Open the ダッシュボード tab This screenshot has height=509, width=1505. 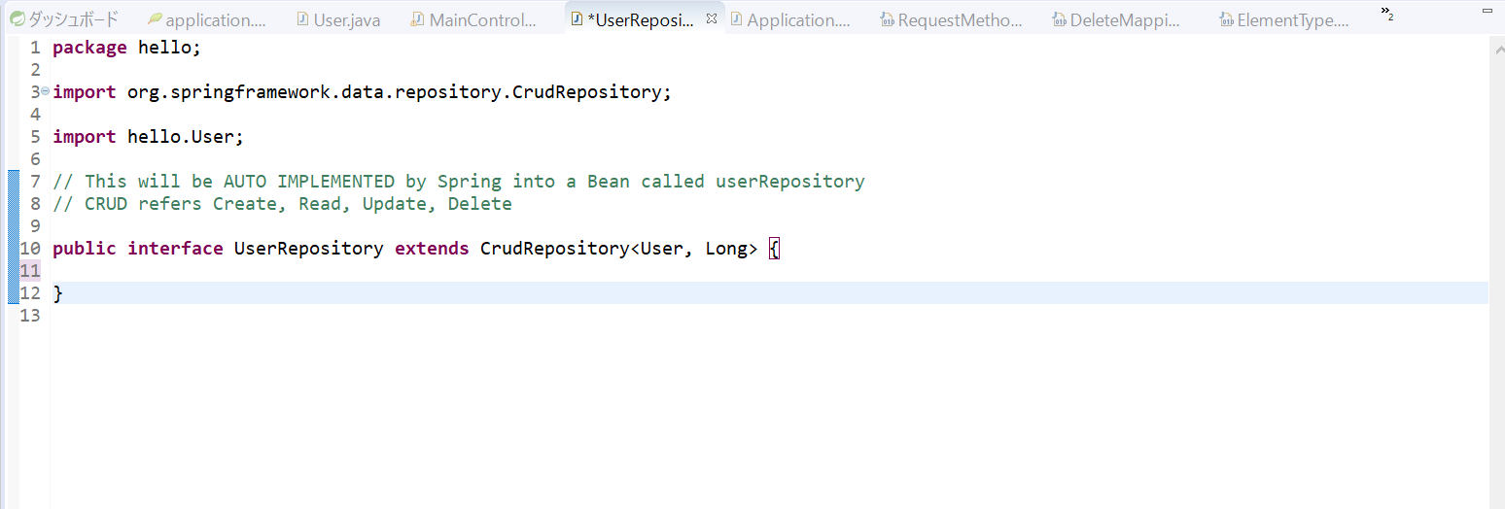73,20
